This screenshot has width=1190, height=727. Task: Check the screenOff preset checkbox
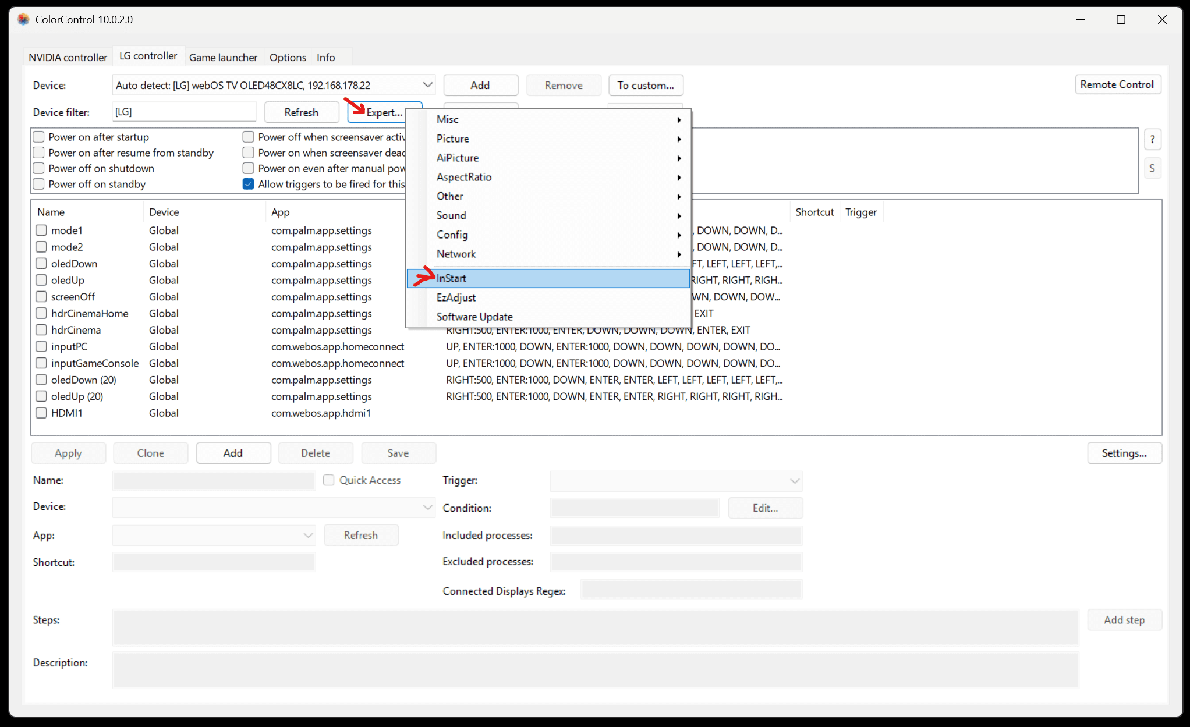pyautogui.click(x=41, y=297)
